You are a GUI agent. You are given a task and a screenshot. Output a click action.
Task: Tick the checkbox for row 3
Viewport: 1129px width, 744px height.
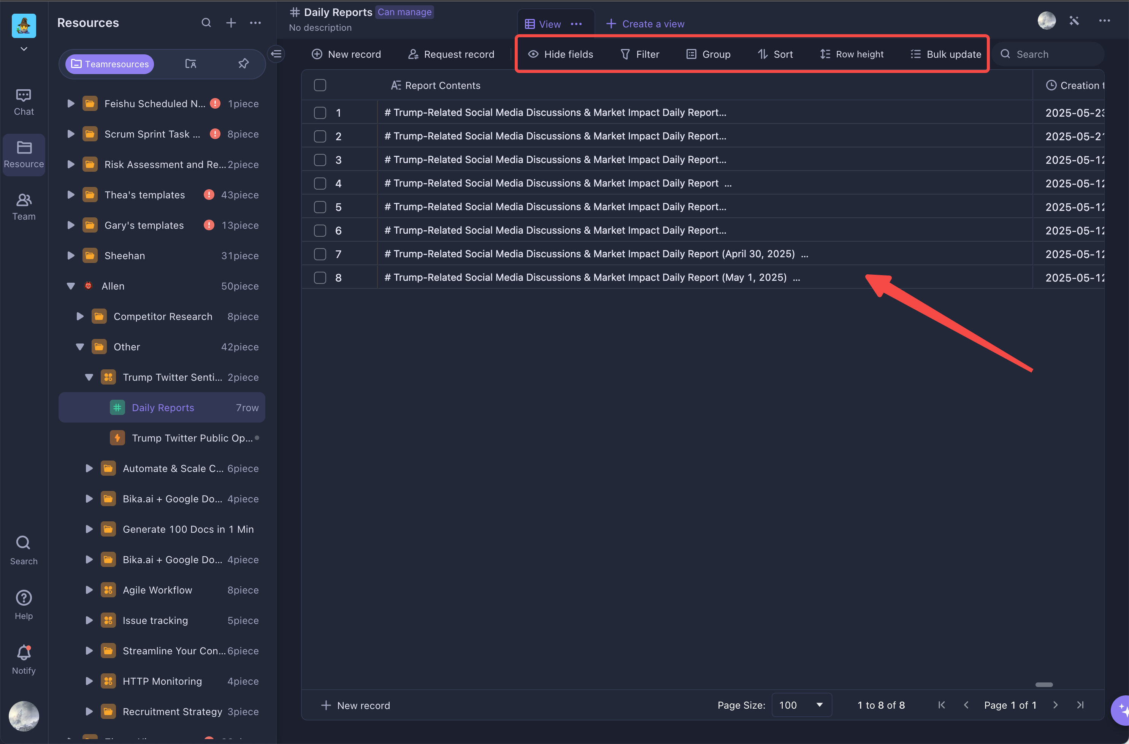[320, 160]
